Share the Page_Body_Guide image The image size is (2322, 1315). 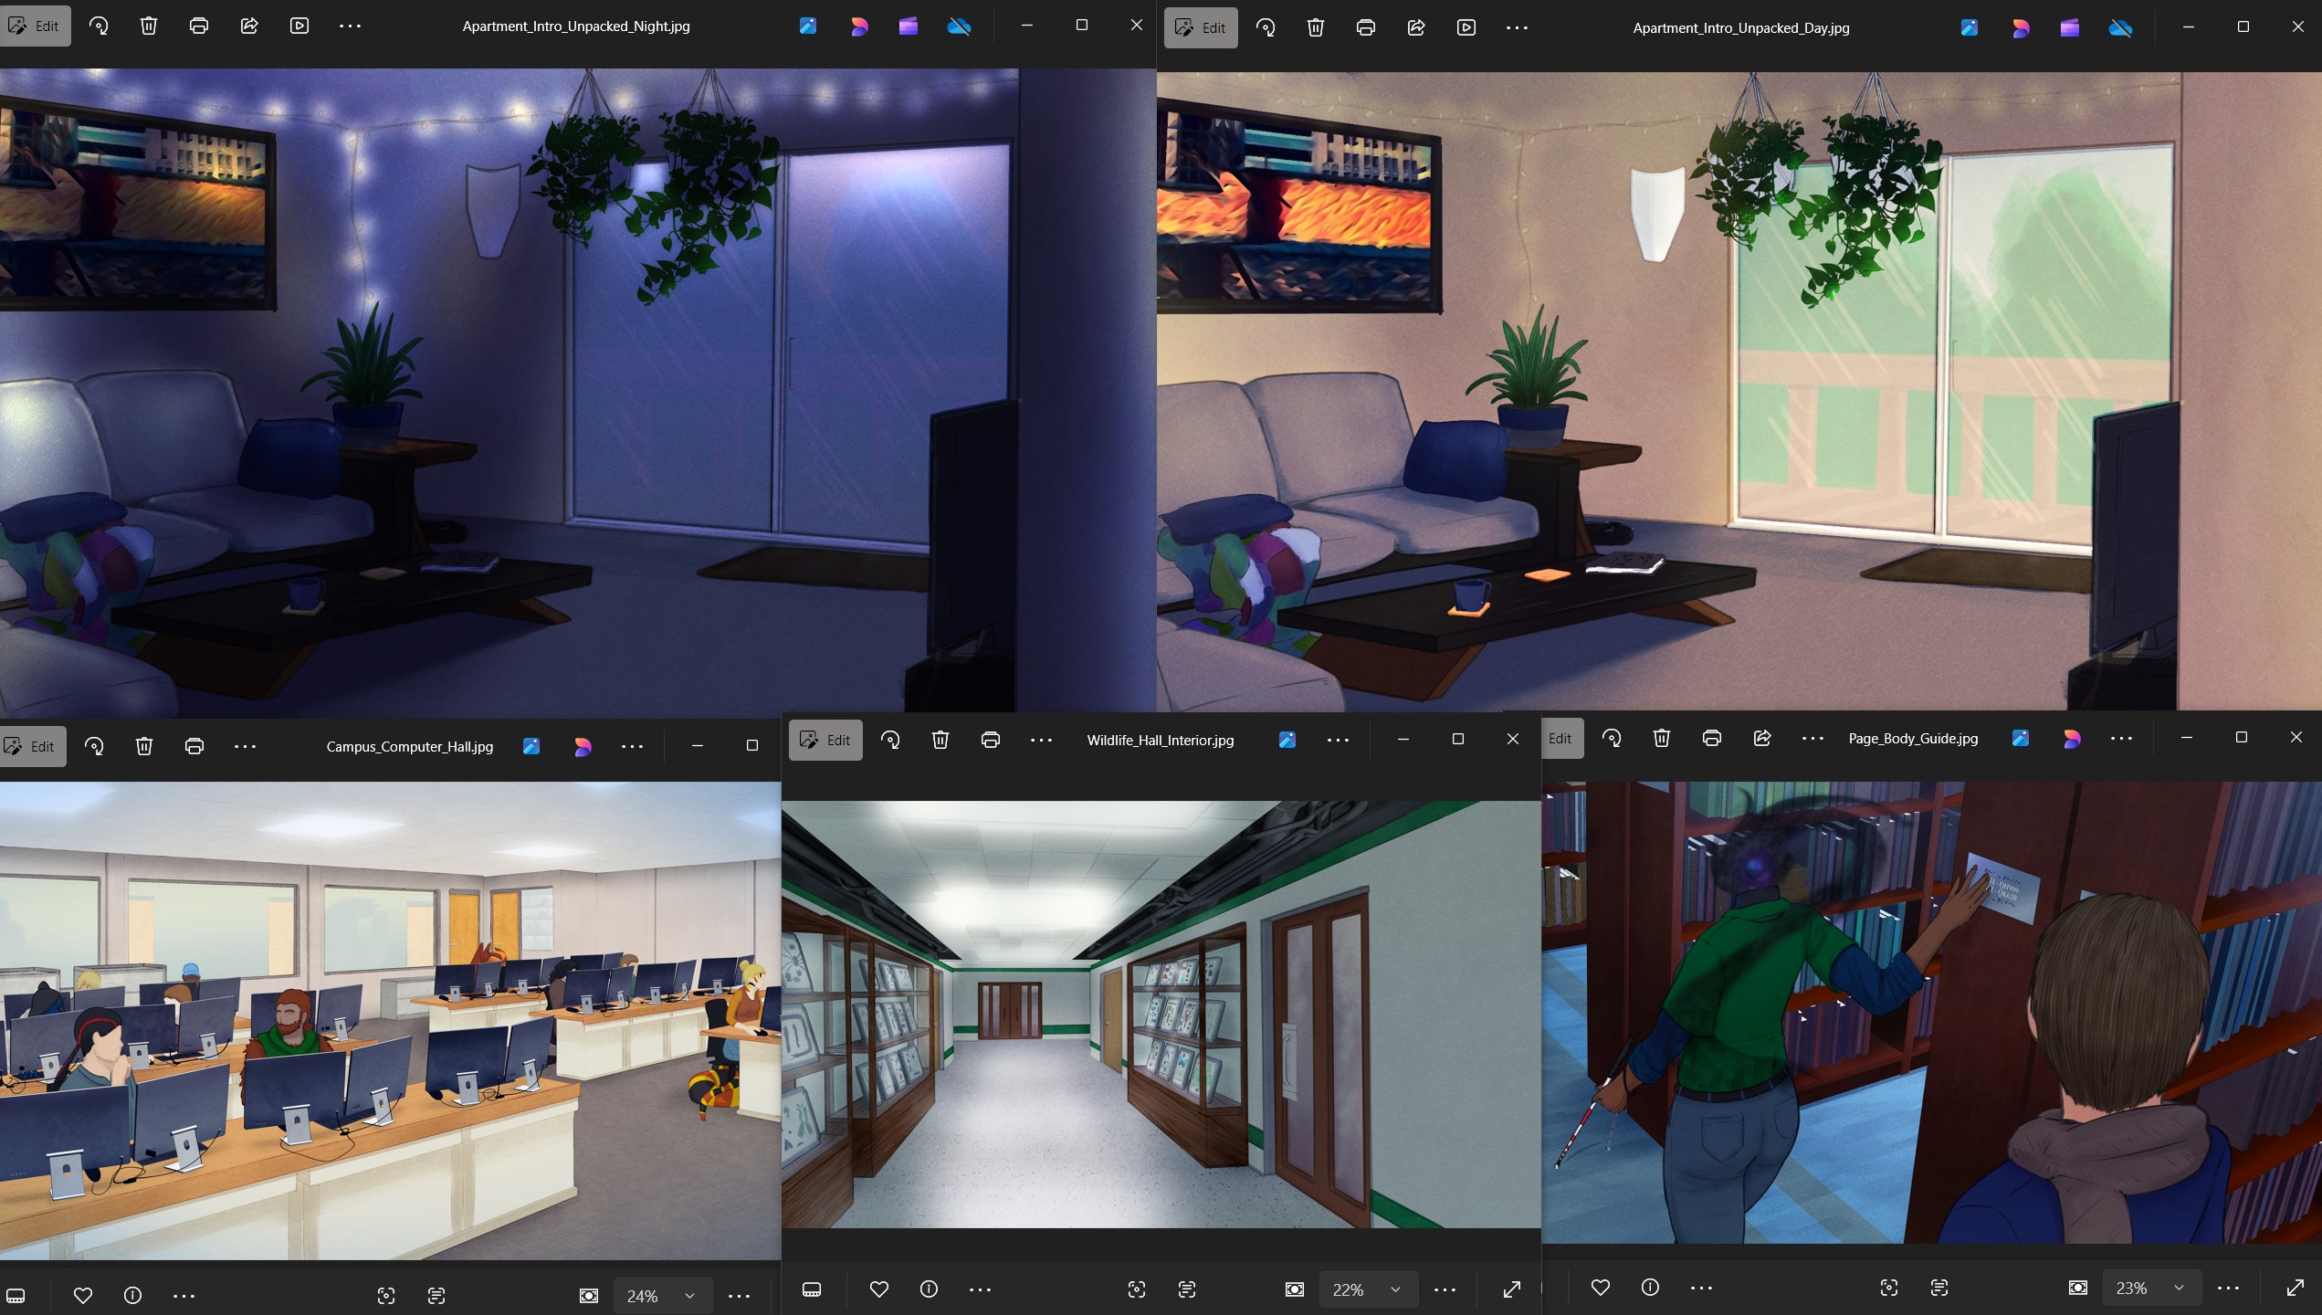[1762, 738]
